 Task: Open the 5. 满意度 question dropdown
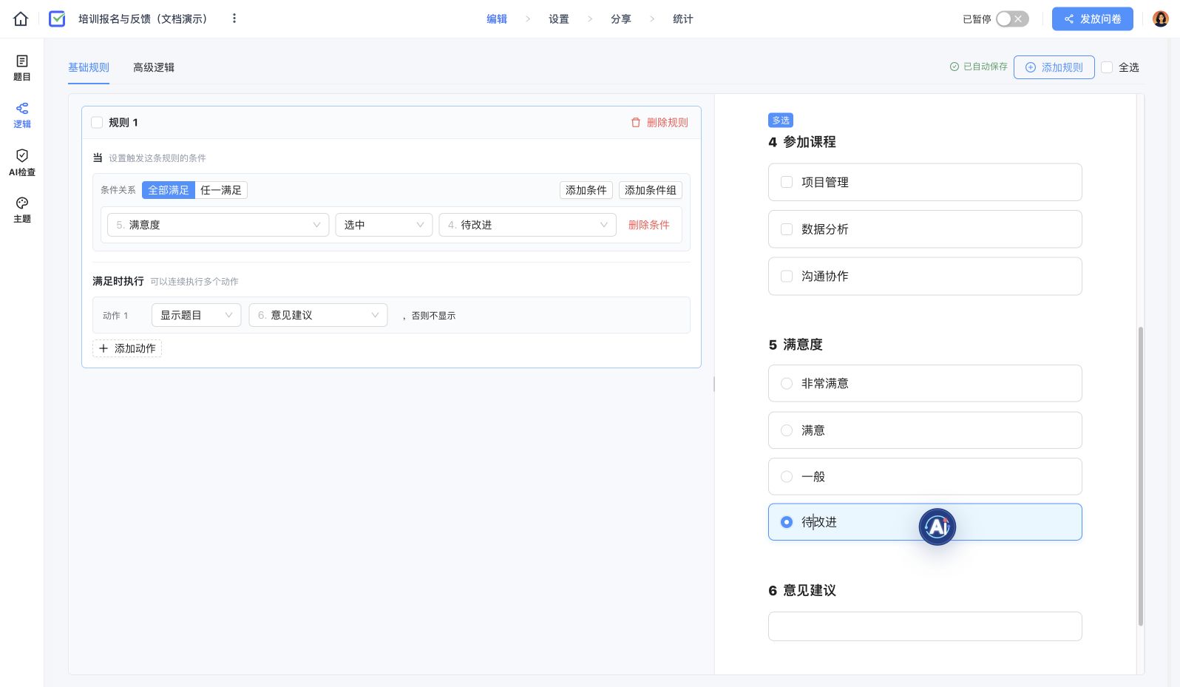tap(218, 225)
